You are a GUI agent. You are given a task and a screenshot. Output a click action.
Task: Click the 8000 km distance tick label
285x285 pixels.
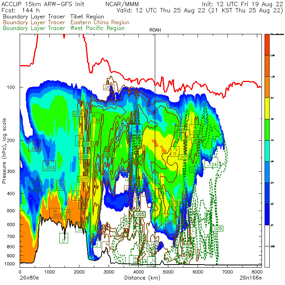pos(257,272)
